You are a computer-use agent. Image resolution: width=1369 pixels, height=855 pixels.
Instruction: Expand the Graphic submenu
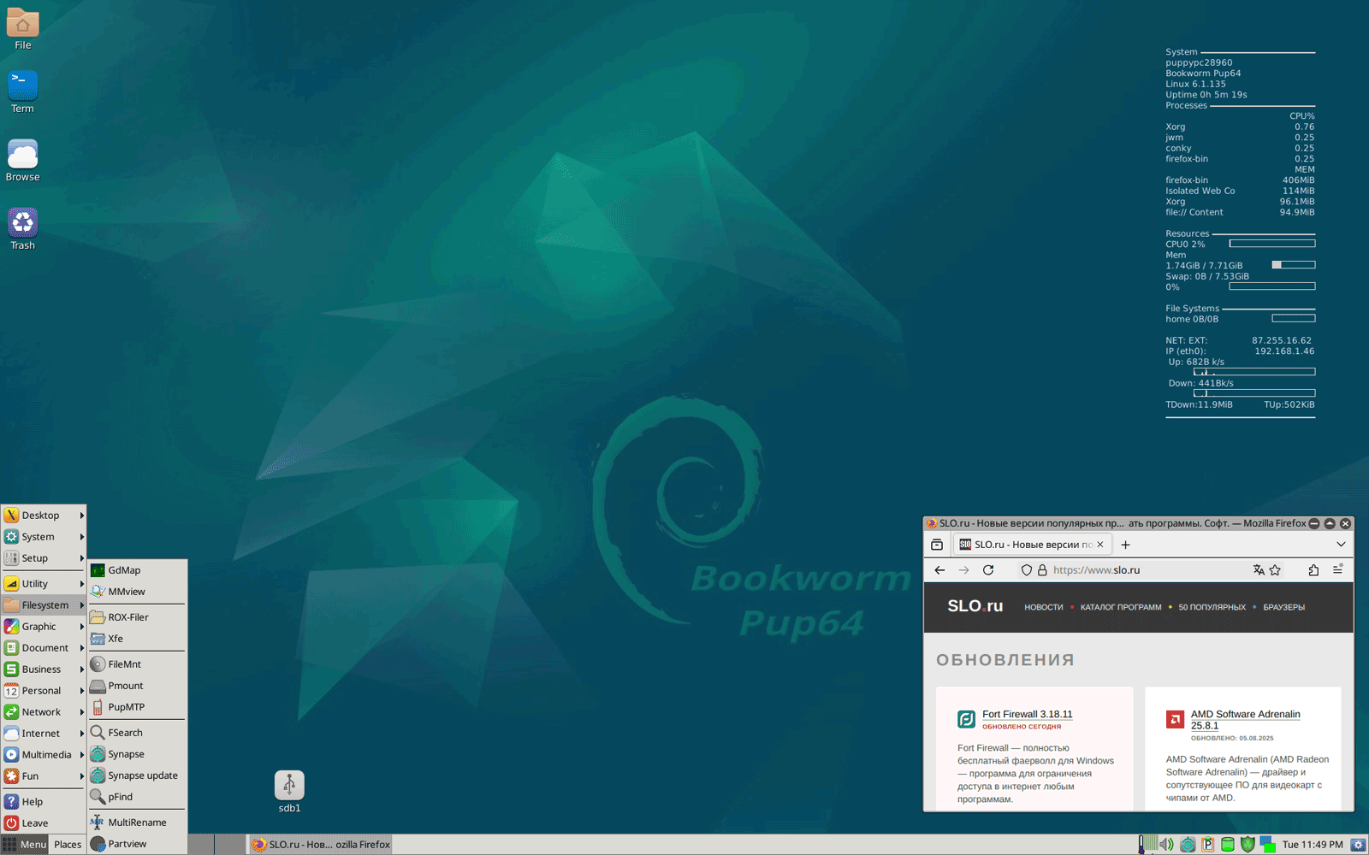click(x=44, y=627)
